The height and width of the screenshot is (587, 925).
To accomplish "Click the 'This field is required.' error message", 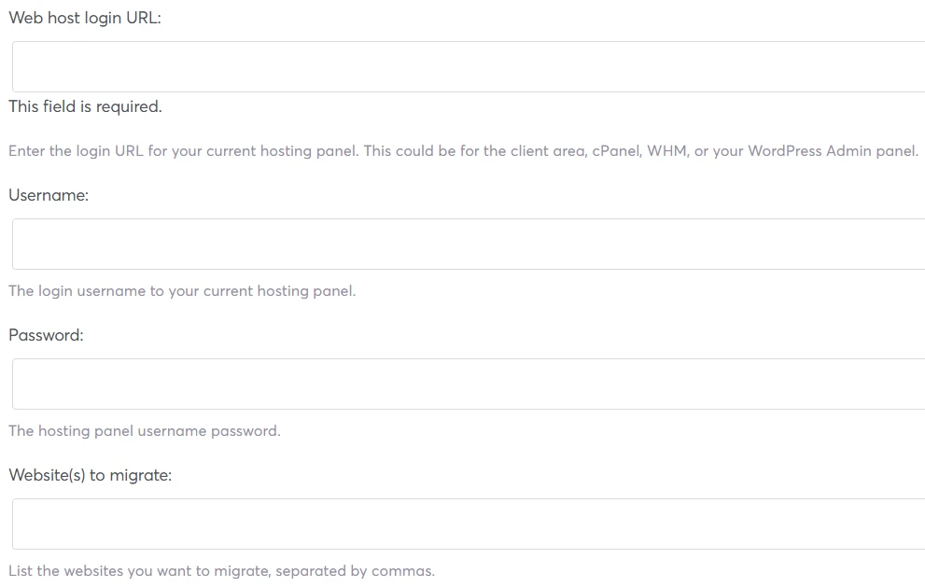I will [85, 106].
